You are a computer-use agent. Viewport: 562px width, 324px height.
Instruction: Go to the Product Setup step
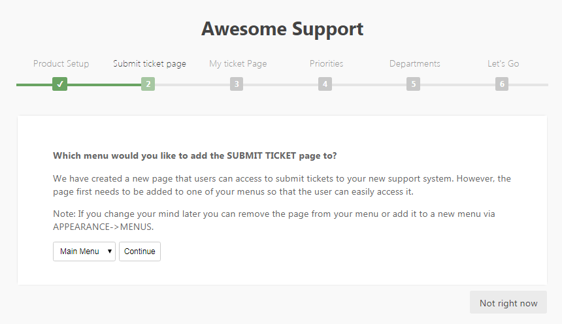coord(61,64)
